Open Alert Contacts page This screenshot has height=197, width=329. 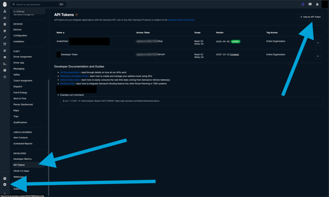click(x=20, y=138)
